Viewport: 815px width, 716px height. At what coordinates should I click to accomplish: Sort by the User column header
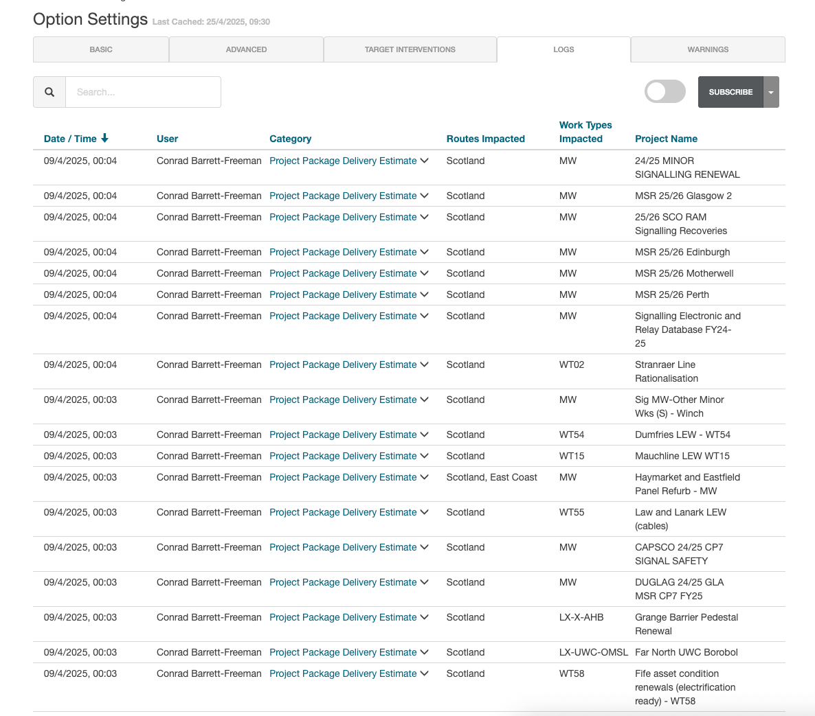click(167, 139)
